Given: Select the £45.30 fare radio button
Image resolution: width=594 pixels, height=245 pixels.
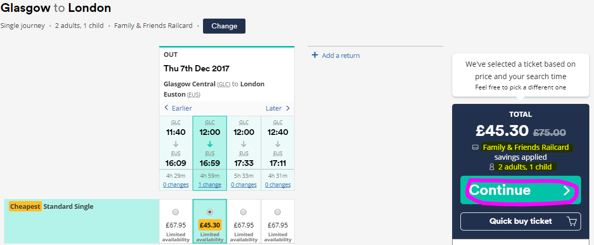Looking at the screenshot, I should 209,212.
